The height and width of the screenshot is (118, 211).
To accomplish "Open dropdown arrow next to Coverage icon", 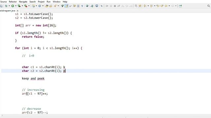I will pos(22,6).
